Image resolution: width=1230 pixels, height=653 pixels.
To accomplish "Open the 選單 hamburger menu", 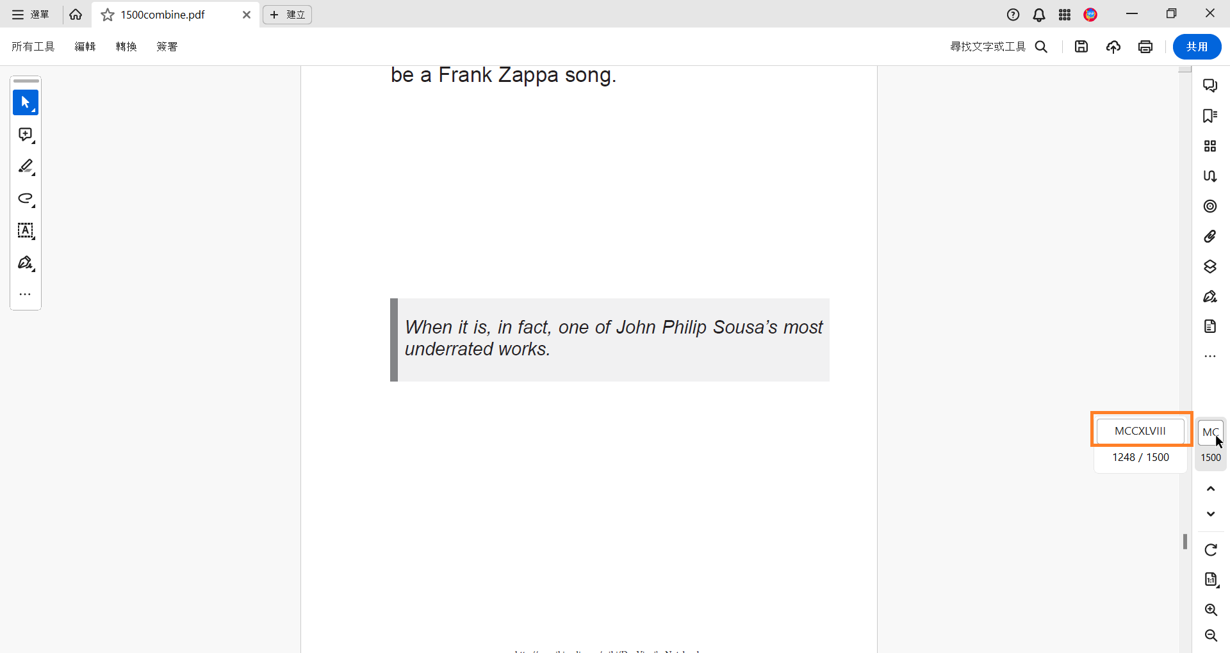I will [x=30, y=15].
